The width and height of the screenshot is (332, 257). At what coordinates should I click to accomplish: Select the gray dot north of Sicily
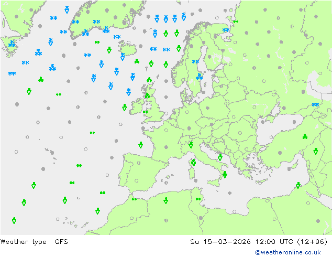196,180
